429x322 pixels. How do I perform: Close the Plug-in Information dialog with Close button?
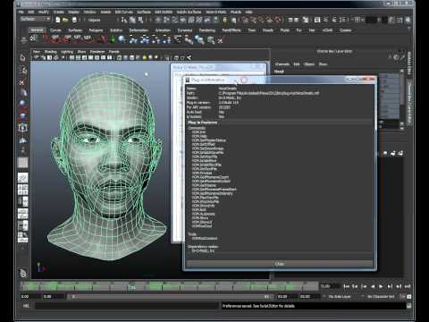pyautogui.click(x=279, y=264)
